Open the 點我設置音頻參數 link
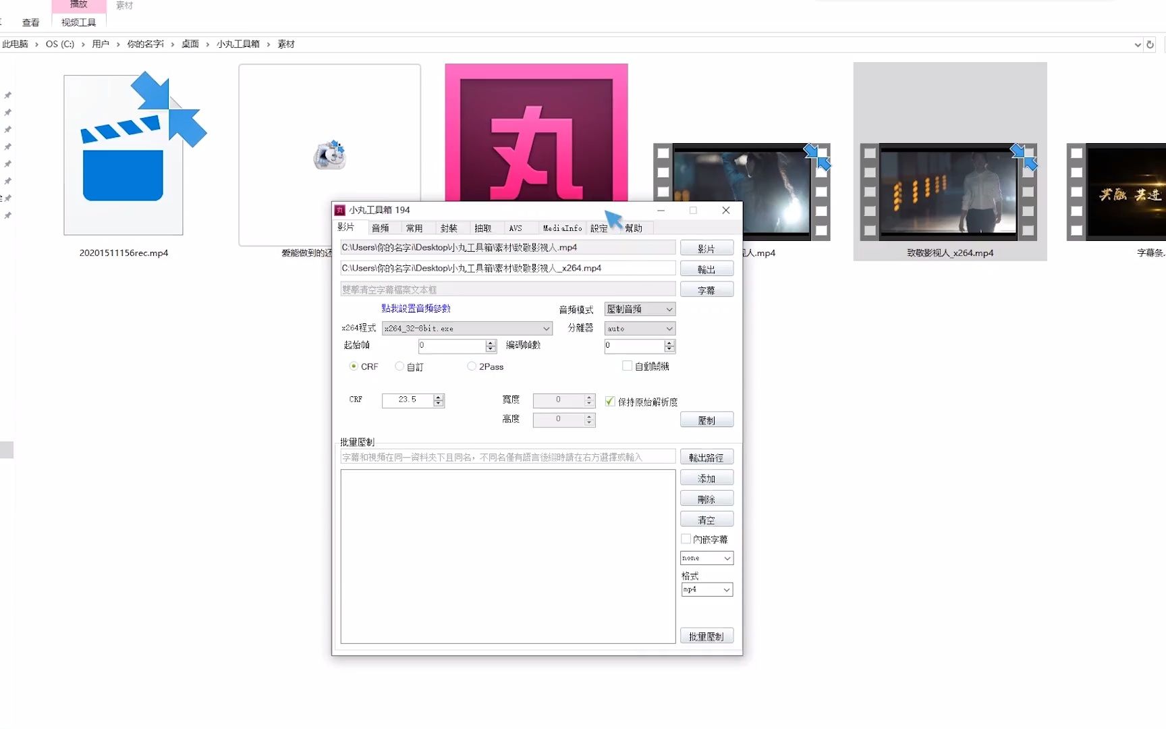 pyautogui.click(x=416, y=308)
